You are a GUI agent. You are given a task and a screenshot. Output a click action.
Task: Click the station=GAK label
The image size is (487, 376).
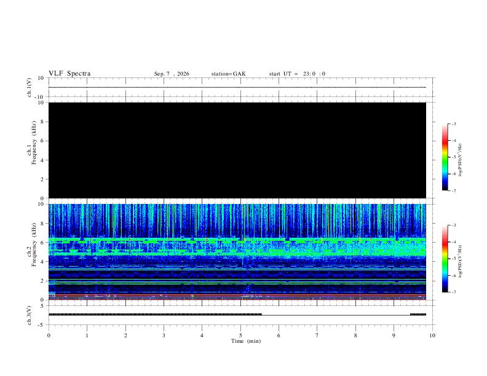coord(228,74)
